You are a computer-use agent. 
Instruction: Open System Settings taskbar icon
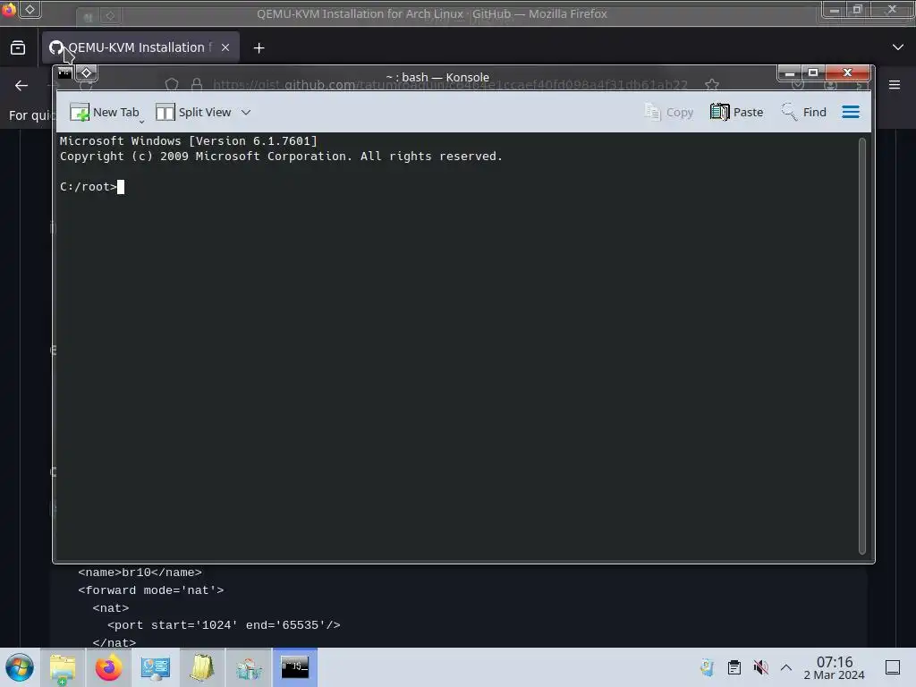point(156,667)
